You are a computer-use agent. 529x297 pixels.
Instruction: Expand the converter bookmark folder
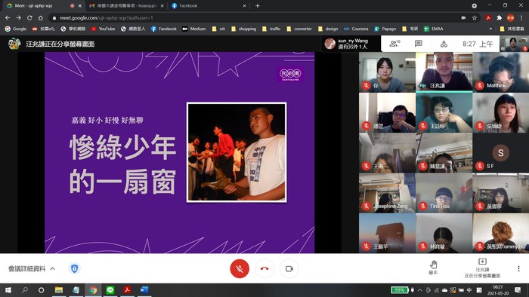click(299, 29)
